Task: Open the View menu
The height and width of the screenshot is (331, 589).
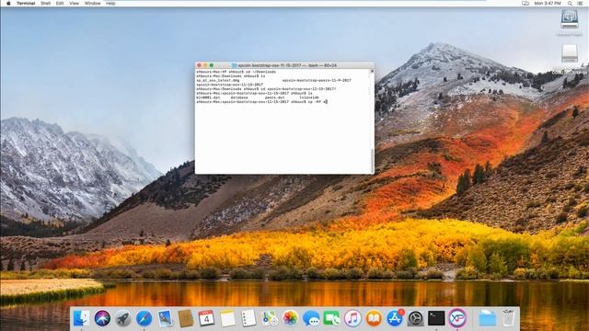Action: click(x=74, y=3)
